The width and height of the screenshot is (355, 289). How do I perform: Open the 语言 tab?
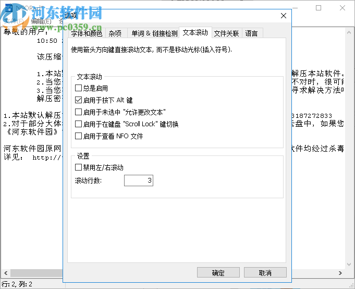[x=252, y=33]
